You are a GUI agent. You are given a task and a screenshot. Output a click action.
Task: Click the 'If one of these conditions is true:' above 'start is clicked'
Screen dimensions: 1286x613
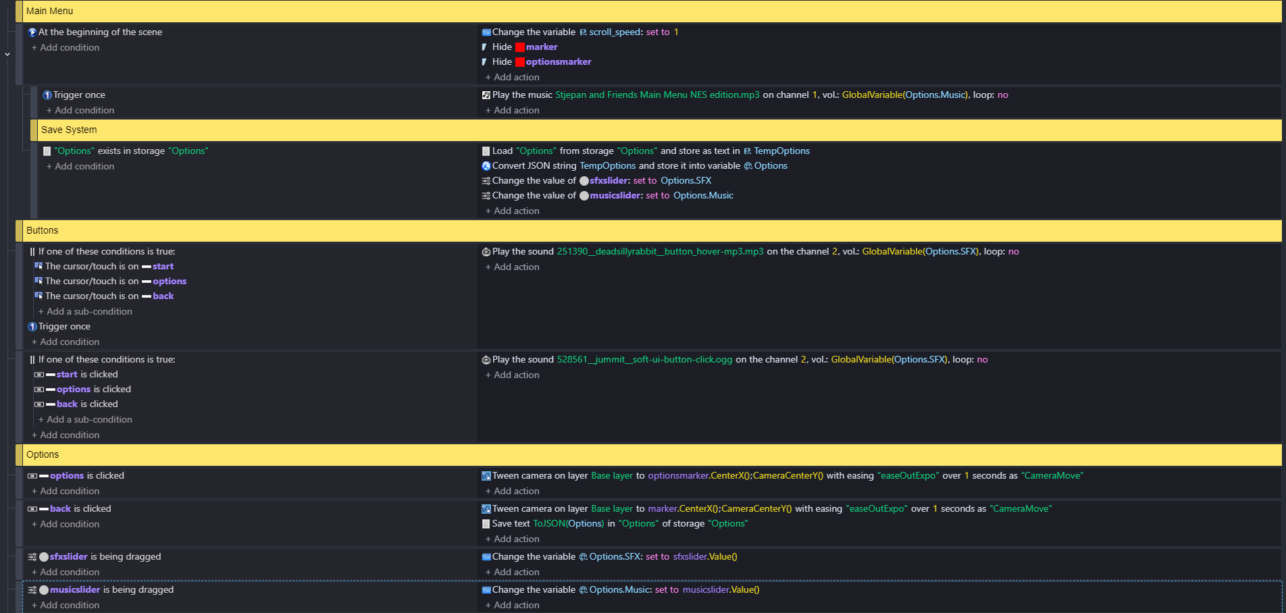click(107, 360)
